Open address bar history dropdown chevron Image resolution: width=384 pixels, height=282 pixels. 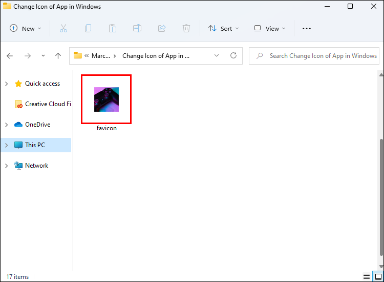point(217,56)
